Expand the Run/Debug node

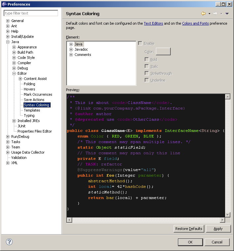coord(8,137)
